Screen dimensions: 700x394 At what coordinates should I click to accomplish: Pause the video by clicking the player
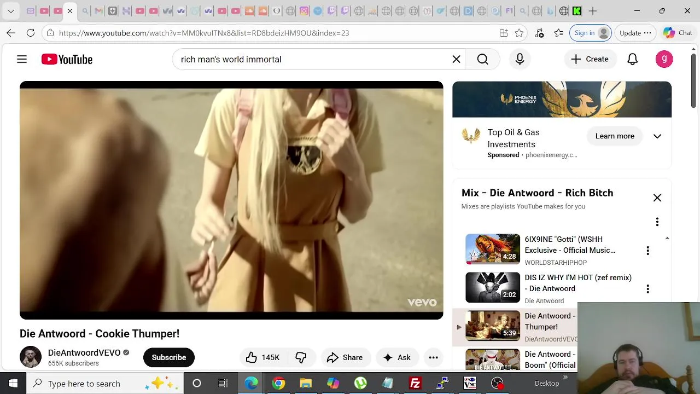point(231,200)
